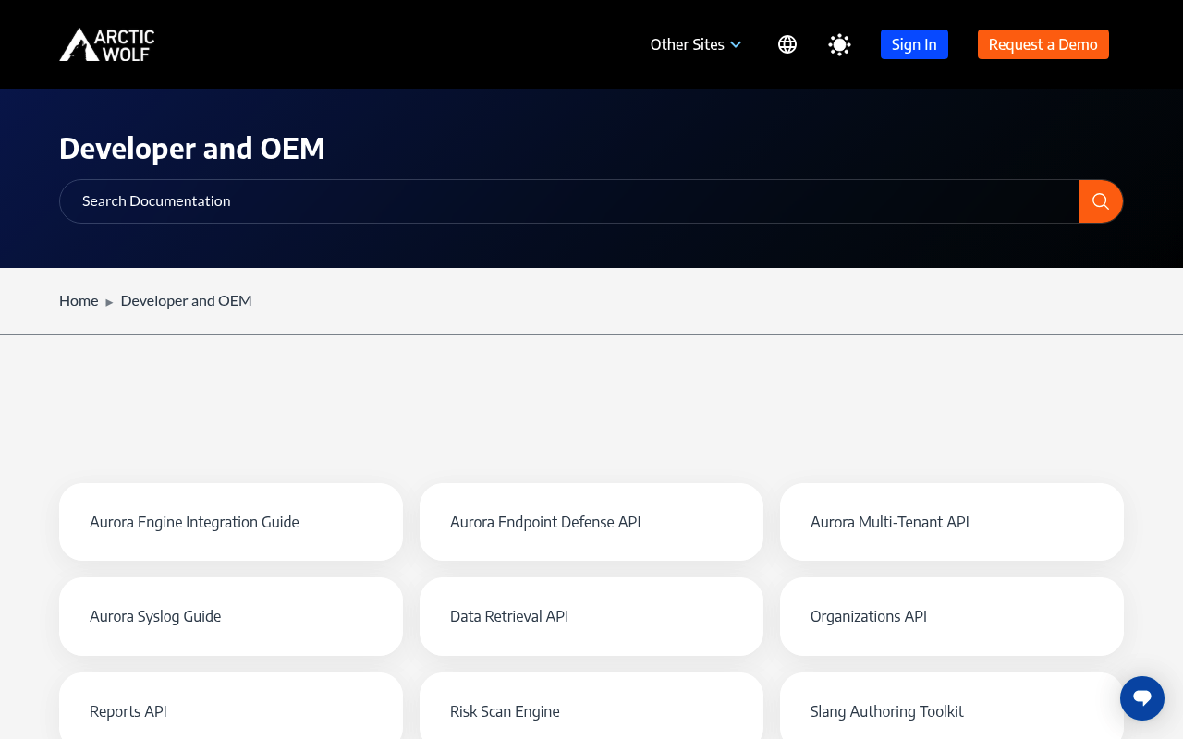
Task: Go to Home breadcrumb link
Action: [x=79, y=300]
